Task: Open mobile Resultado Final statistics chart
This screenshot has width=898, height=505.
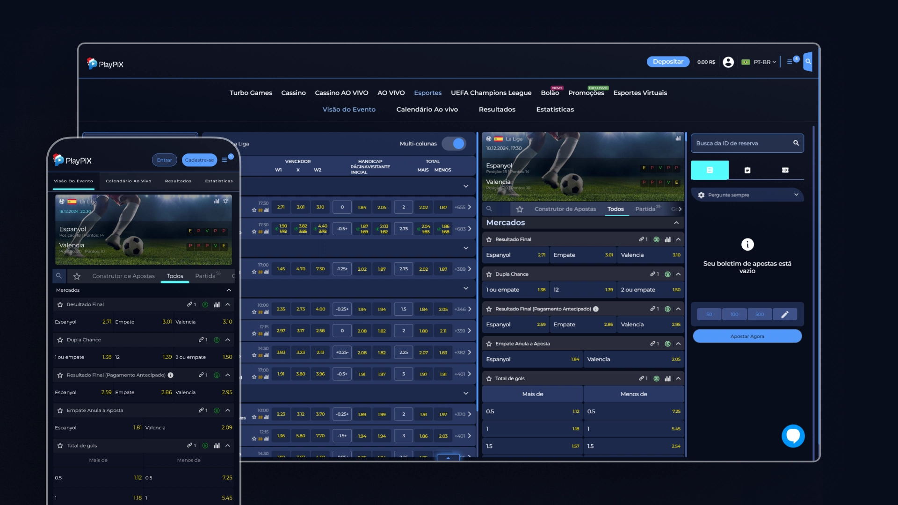Action: (217, 304)
